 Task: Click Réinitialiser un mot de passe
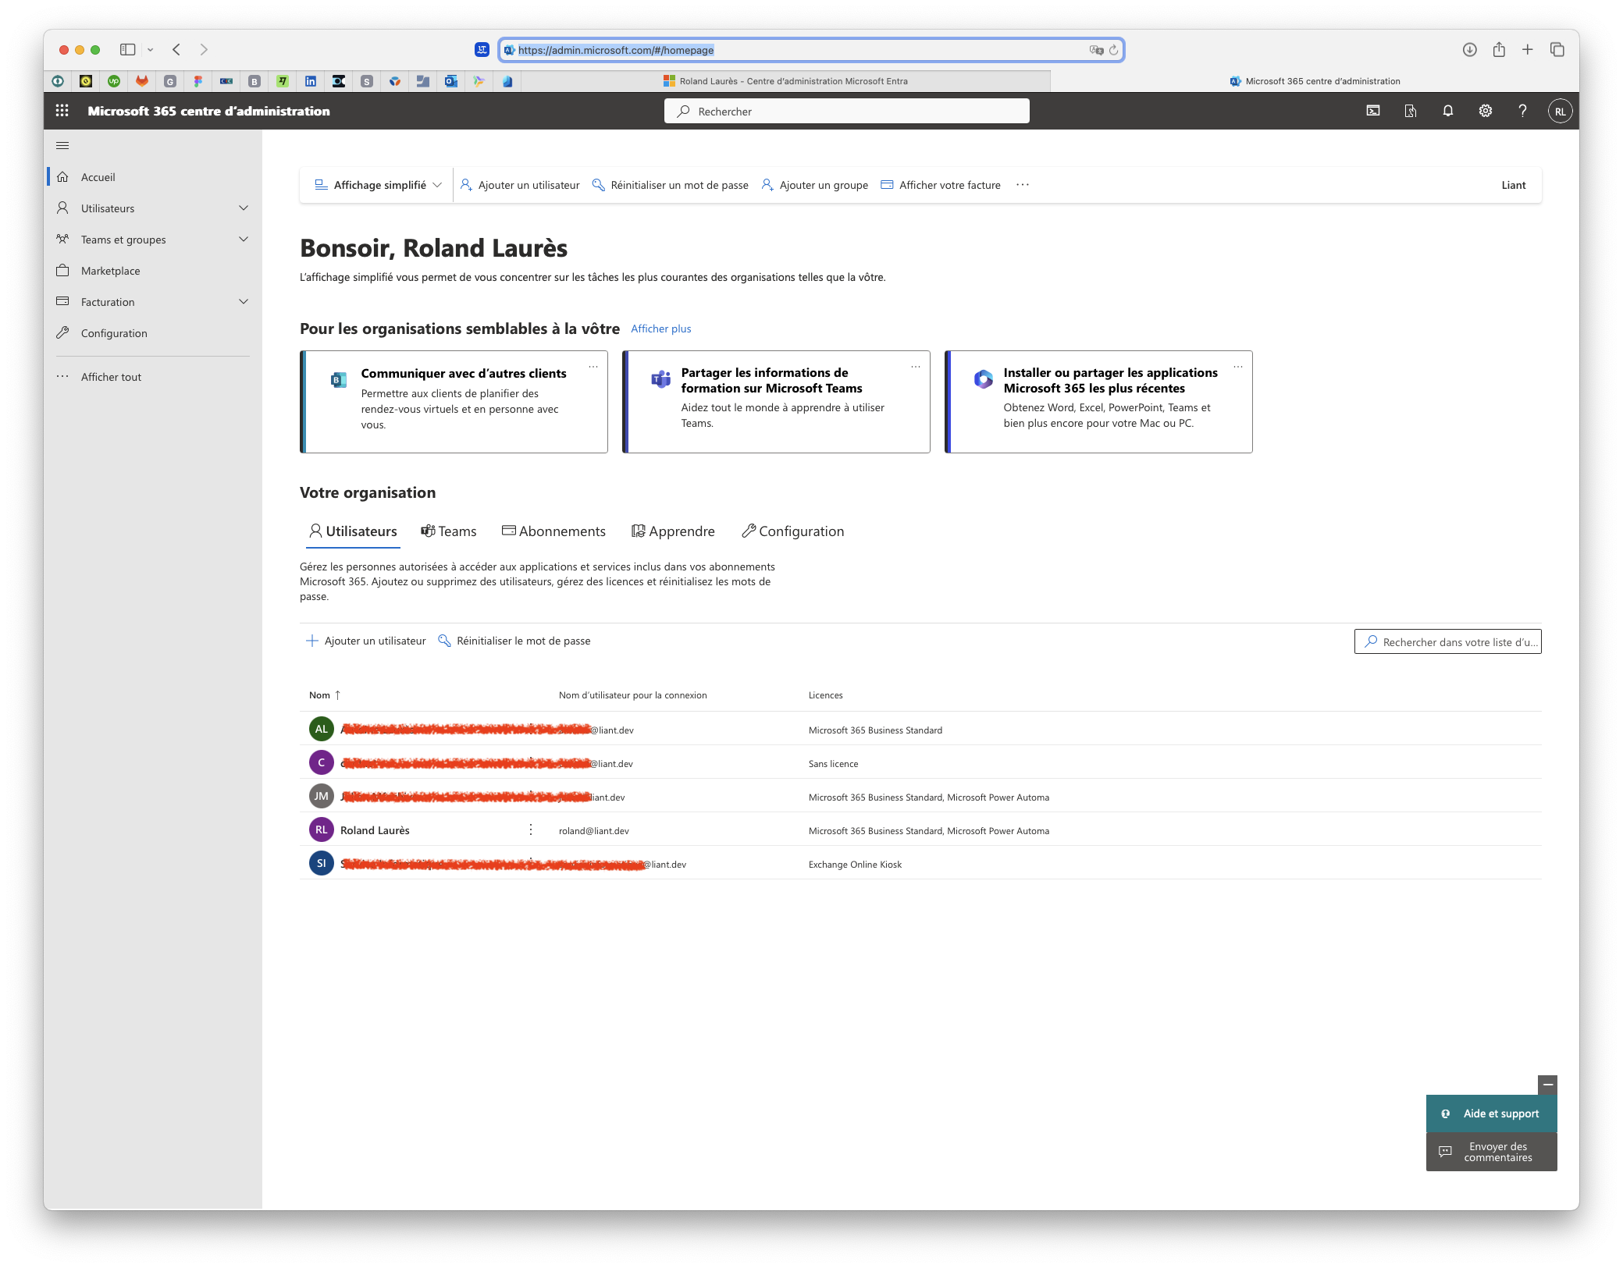click(671, 185)
